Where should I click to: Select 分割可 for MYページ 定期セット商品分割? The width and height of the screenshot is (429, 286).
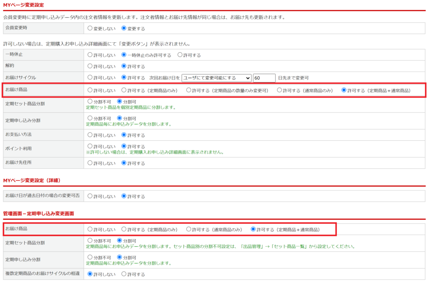[x=119, y=101]
